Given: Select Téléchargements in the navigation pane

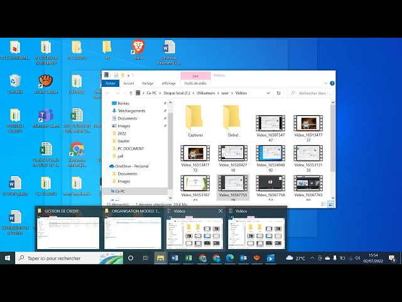Looking at the screenshot, I should [131, 111].
